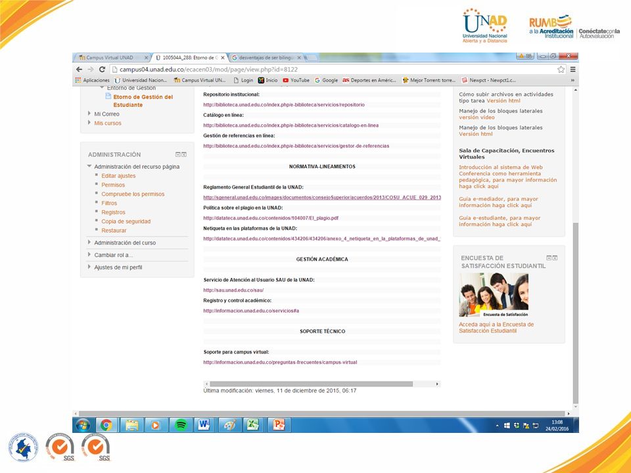Open the Aplicaciones bookmarks shortcut
The height and width of the screenshot is (473, 631).
coord(92,80)
